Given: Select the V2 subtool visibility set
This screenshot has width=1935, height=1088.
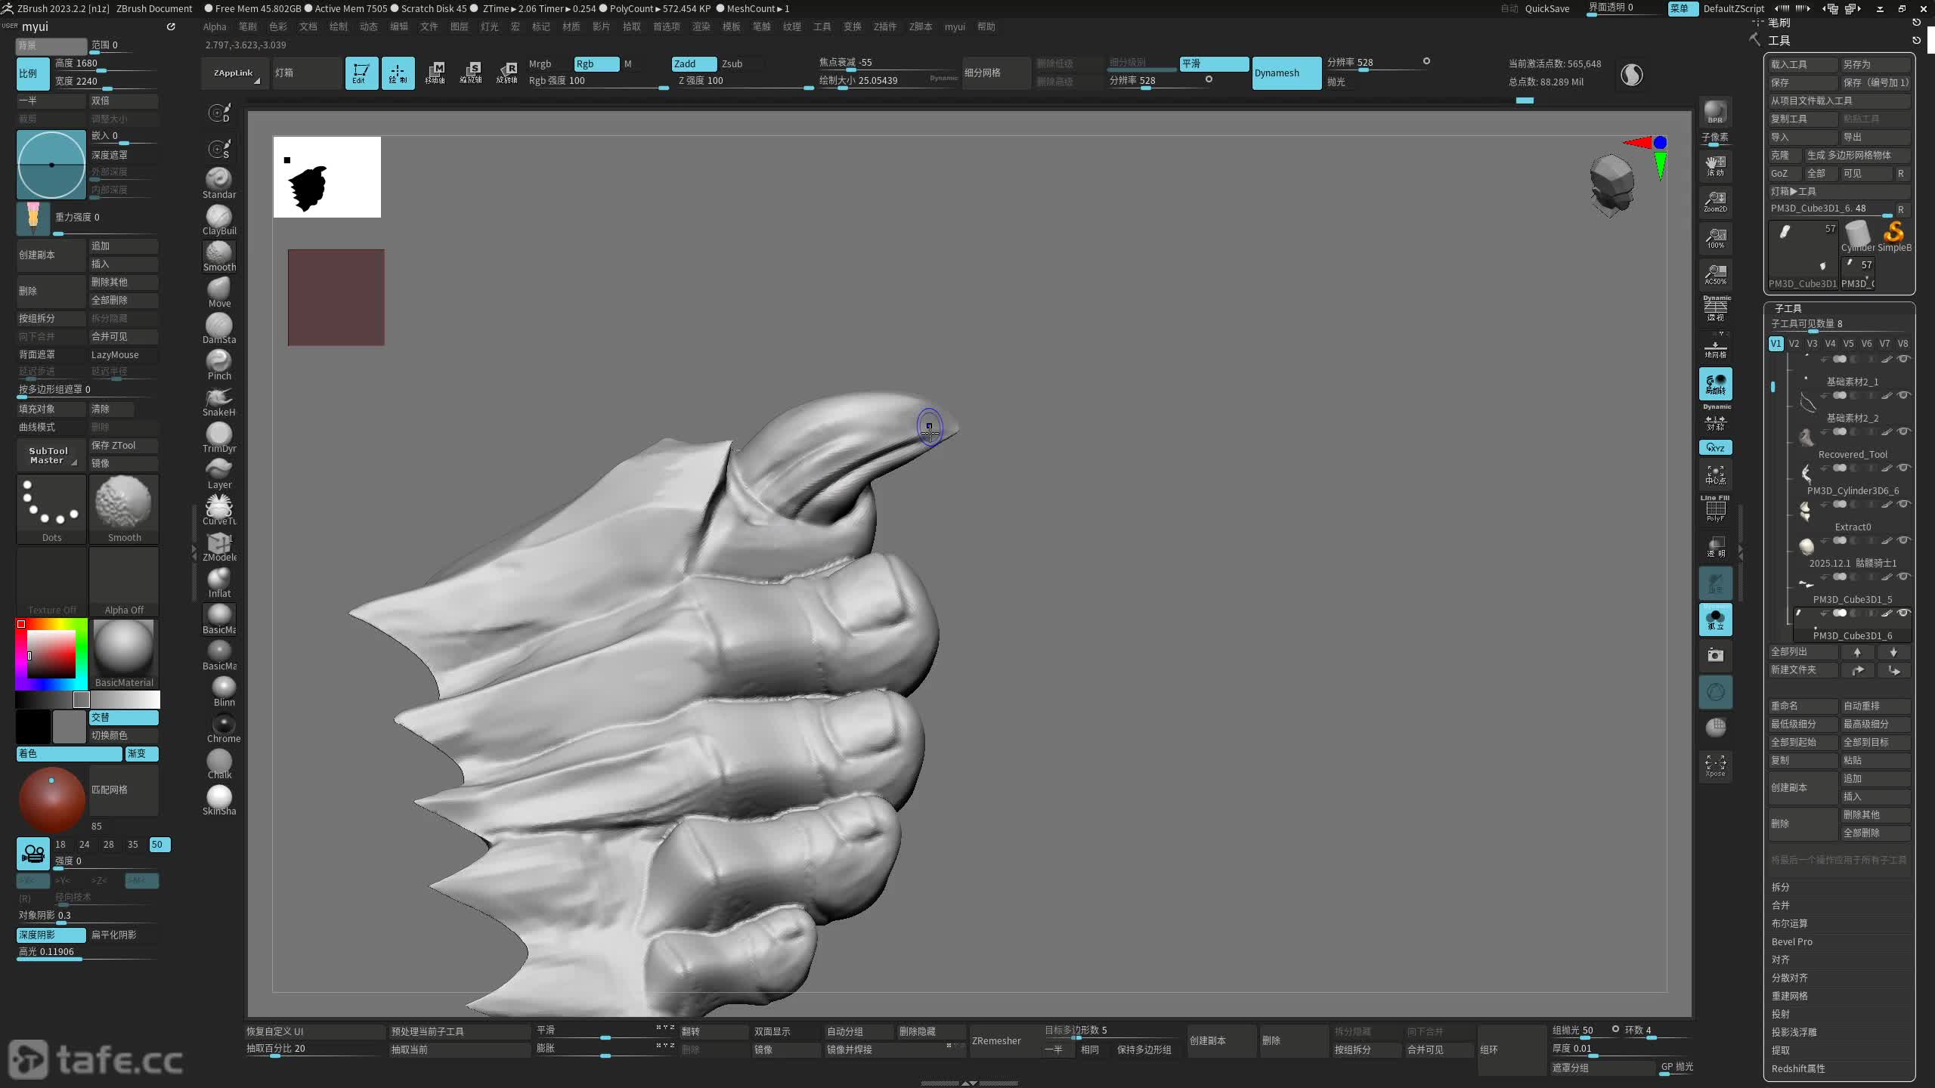Looking at the screenshot, I should tap(1794, 343).
